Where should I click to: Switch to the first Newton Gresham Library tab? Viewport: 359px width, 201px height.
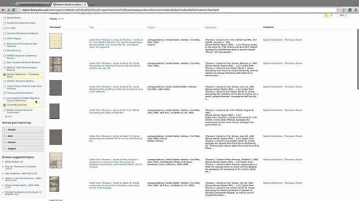pyautogui.click(x=33, y=4)
